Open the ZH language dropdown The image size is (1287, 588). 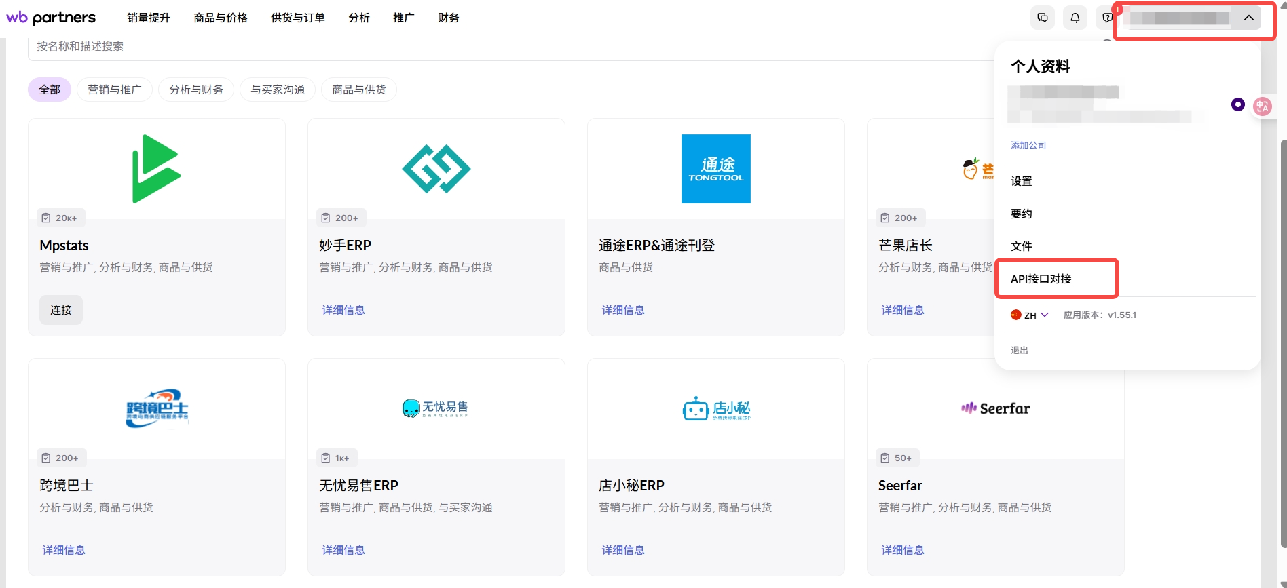(x=1030, y=315)
